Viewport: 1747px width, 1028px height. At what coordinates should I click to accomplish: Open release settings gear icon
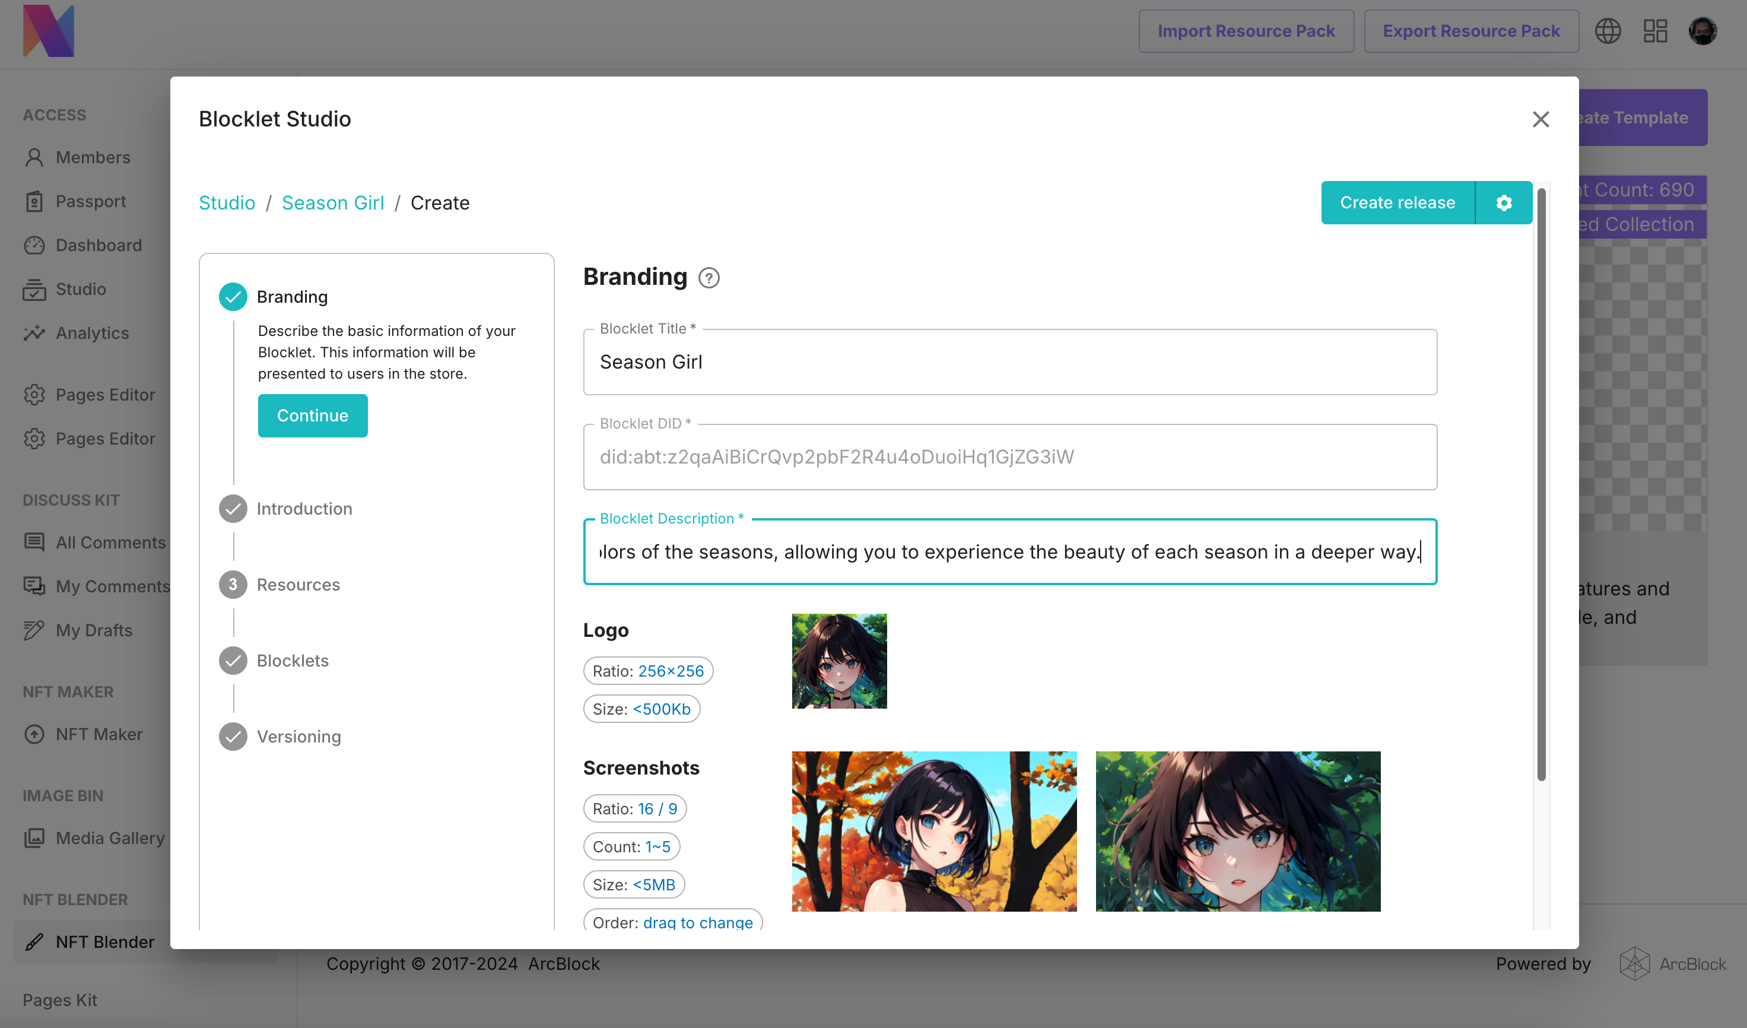point(1503,203)
